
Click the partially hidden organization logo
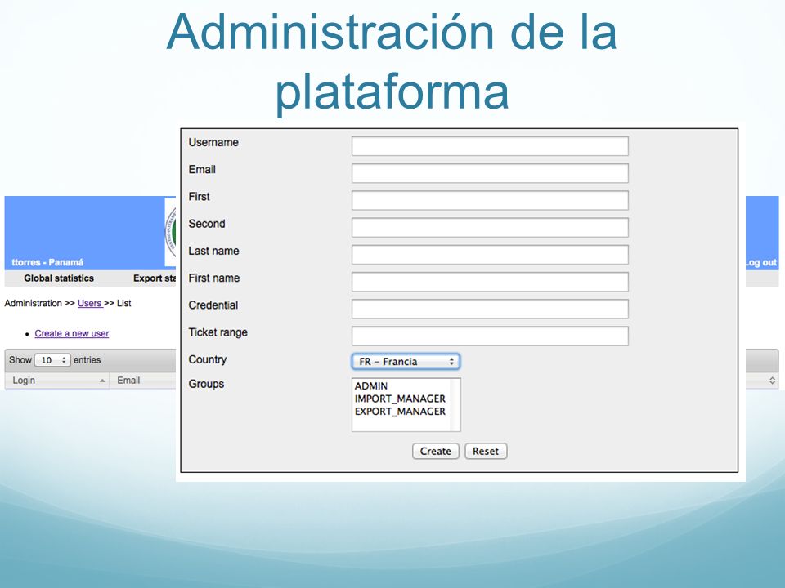(x=170, y=233)
